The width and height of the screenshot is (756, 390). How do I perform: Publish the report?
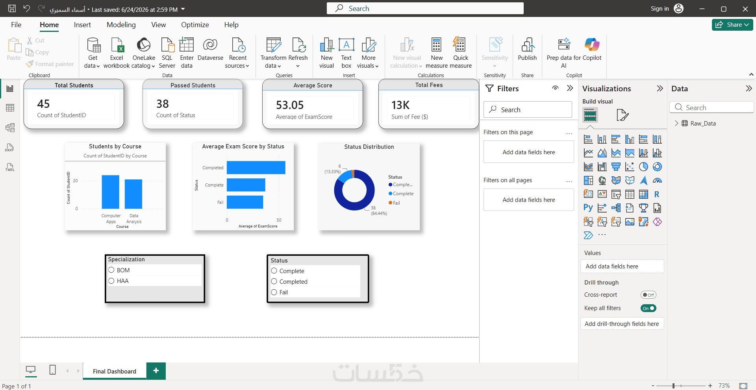pos(527,50)
